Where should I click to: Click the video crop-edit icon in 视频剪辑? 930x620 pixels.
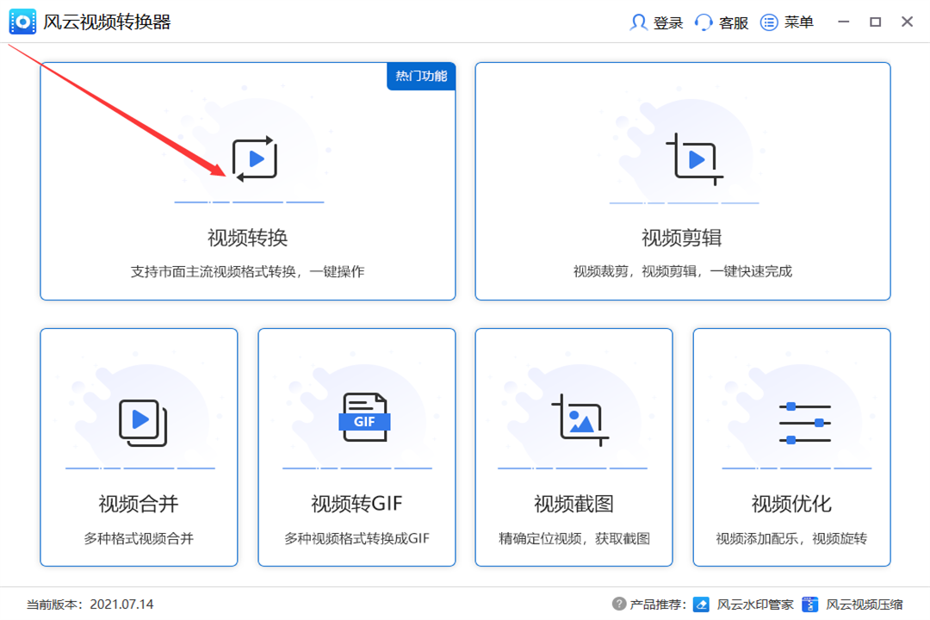695,158
